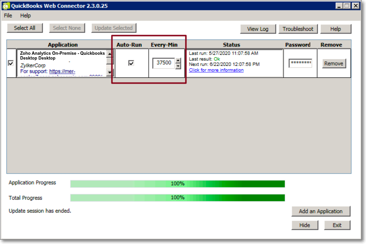
Task: Click the Select All button
Action: click(x=25, y=28)
